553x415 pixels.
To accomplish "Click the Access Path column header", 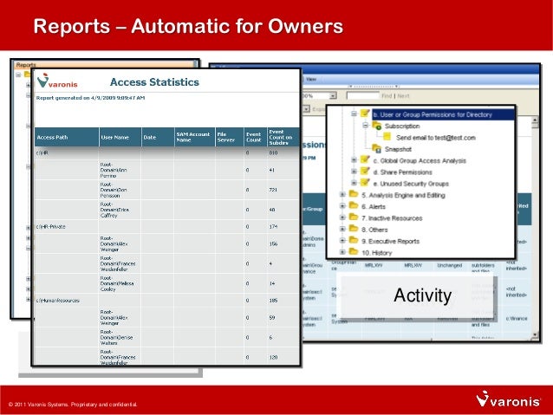I will point(67,137).
